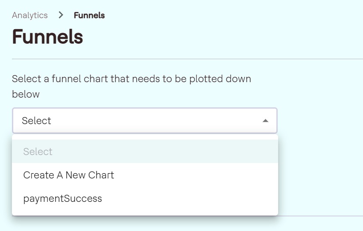This screenshot has height=231, width=363.
Task: Click the Analytics breadcrumb link
Action: coord(30,15)
